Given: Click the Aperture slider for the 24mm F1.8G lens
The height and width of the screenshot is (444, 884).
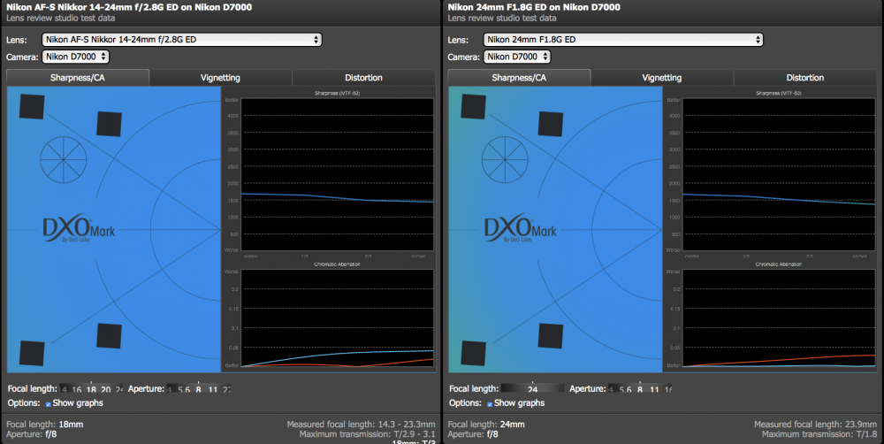Looking at the screenshot, I should pyautogui.click(x=640, y=388).
